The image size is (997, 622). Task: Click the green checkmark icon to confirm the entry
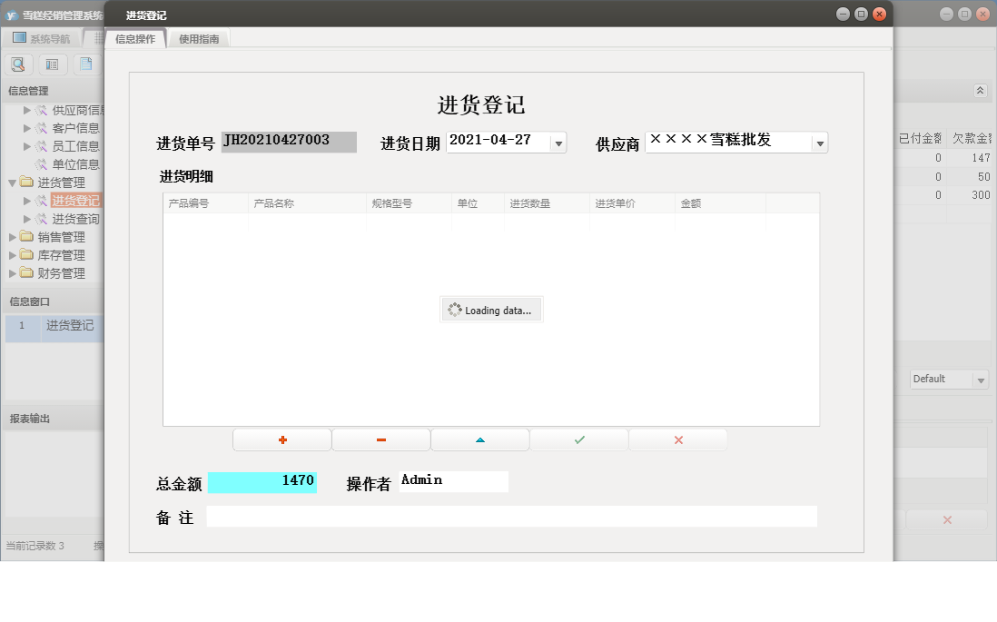tap(578, 439)
